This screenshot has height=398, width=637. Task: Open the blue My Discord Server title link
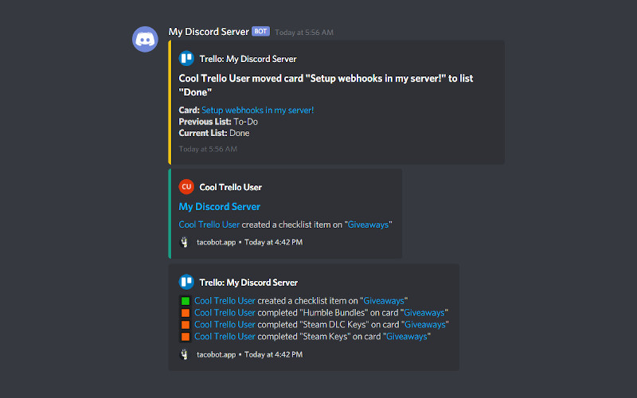click(220, 207)
